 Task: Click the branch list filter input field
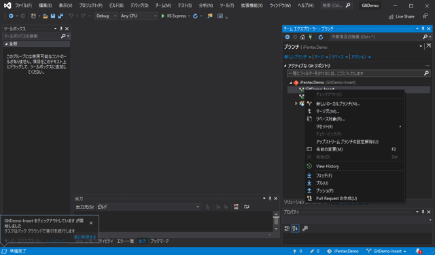click(355, 73)
